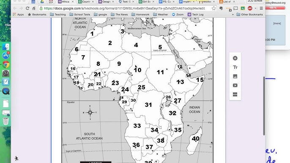The width and height of the screenshot is (290, 163).
Task: Click the Africa map image in the form
Action: (137, 90)
